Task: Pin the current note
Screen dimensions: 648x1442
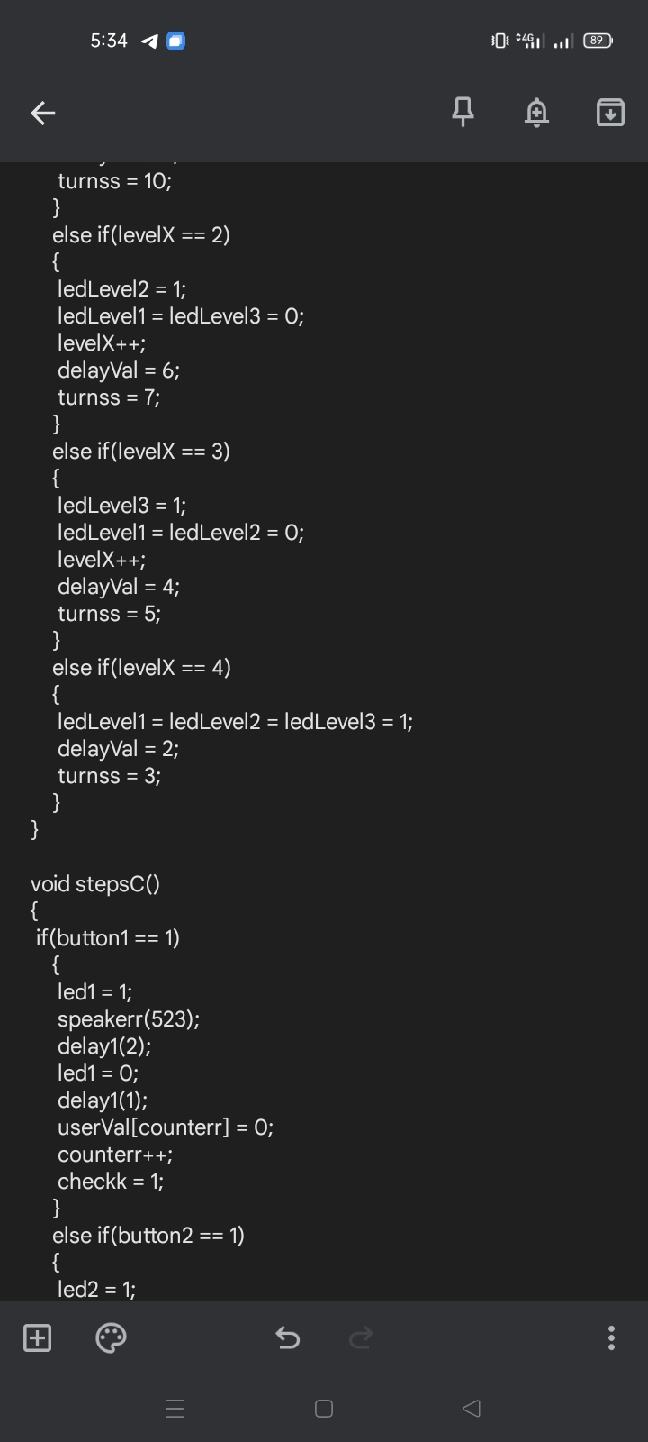Action: [463, 112]
